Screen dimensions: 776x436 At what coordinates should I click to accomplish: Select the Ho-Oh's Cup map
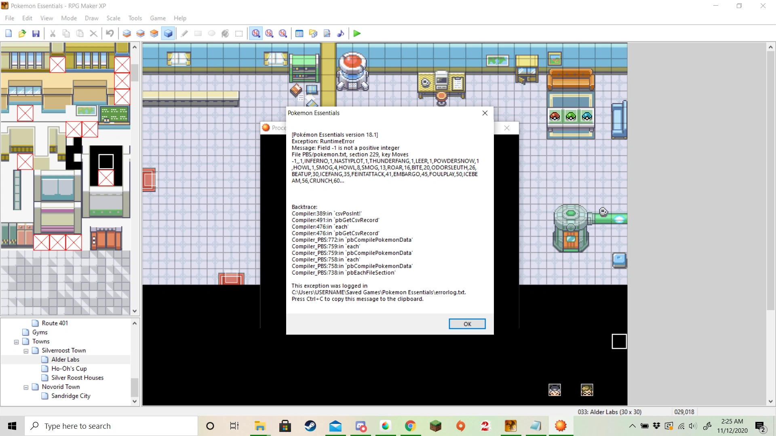(x=69, y=369)
